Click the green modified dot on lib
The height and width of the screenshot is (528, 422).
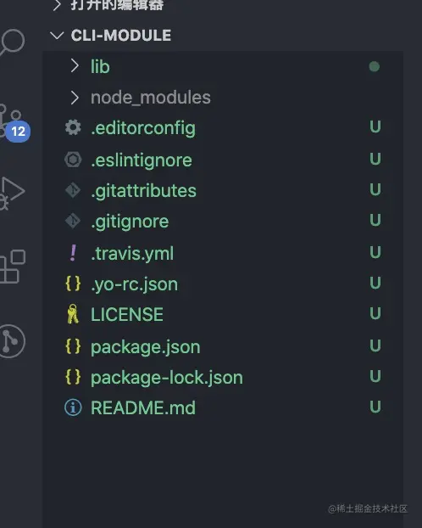(x=375, y=67)
